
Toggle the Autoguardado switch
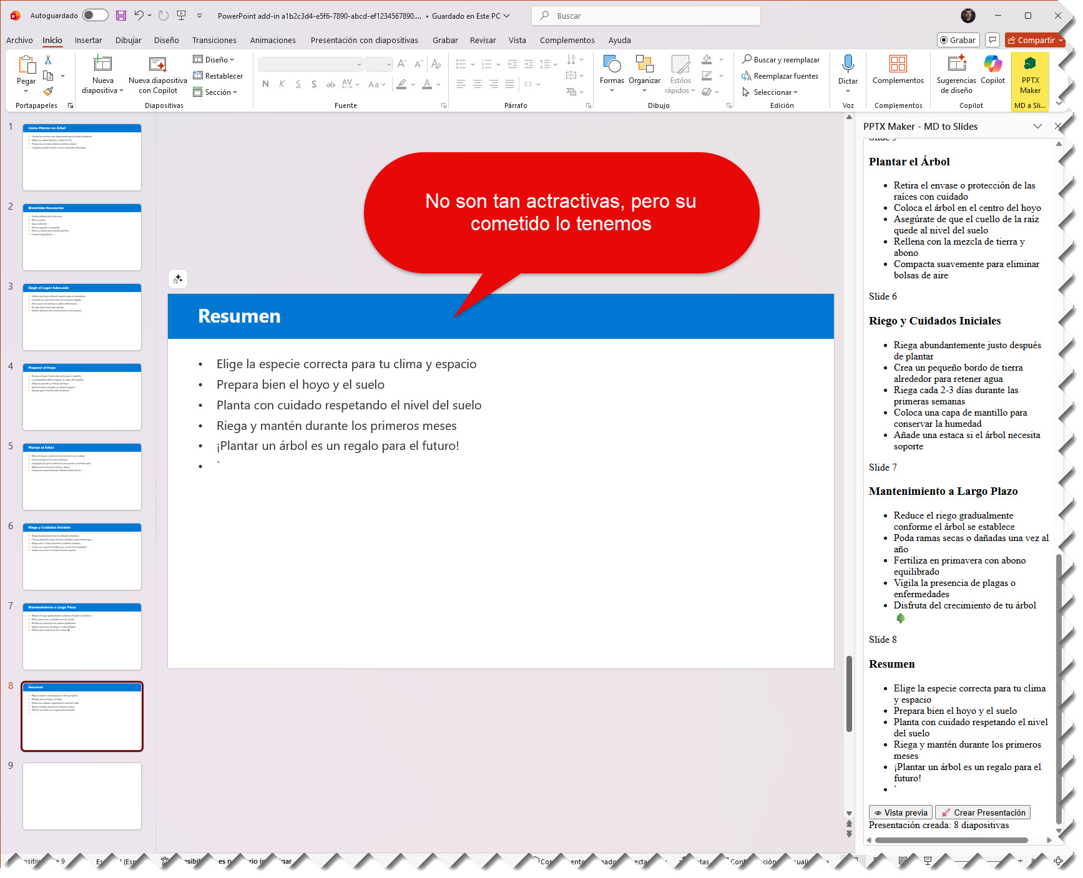click(95, 16)
